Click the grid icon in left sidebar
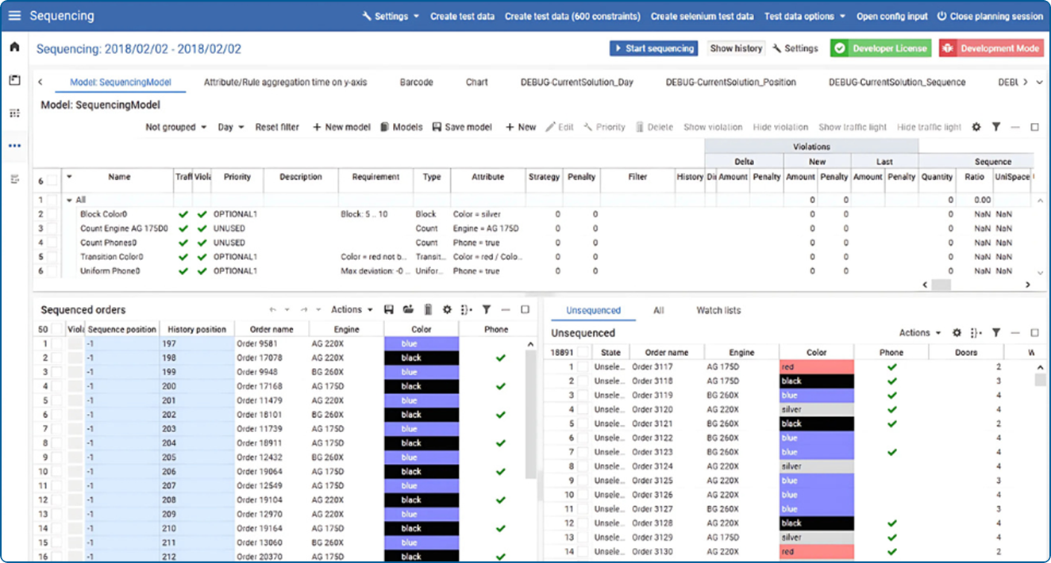 (14, 113)
